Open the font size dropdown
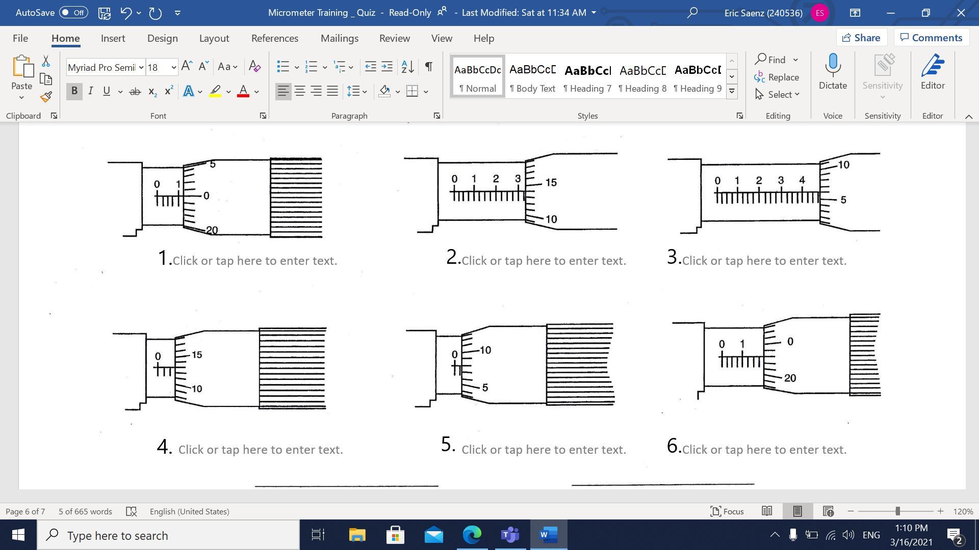This screenshot has height=550, width=979. [173, 67]
